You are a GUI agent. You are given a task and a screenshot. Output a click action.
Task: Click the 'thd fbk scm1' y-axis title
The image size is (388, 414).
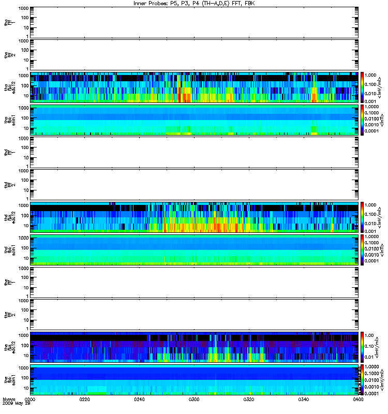(10, 250)
